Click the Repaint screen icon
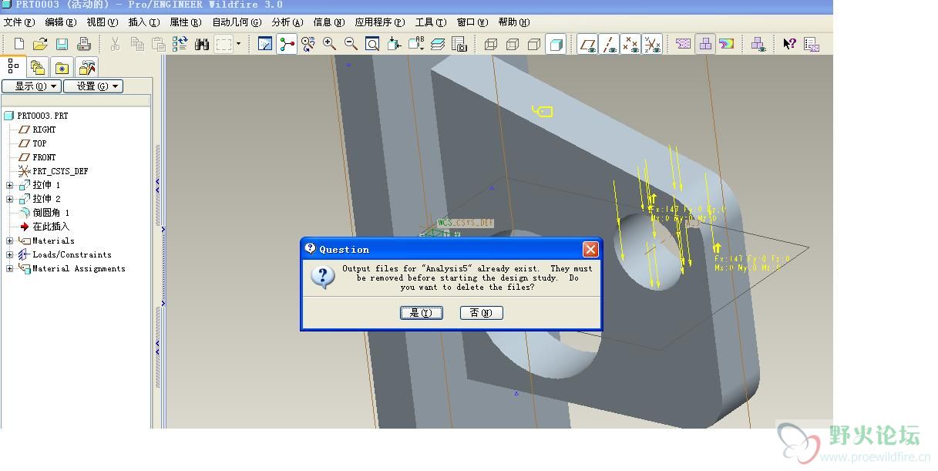 (265, 45)
